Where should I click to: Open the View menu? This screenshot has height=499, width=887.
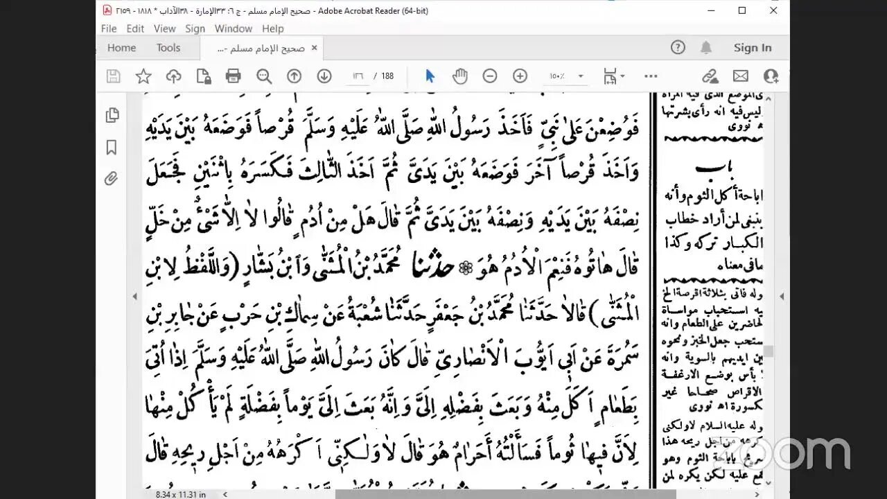point(165,28)
